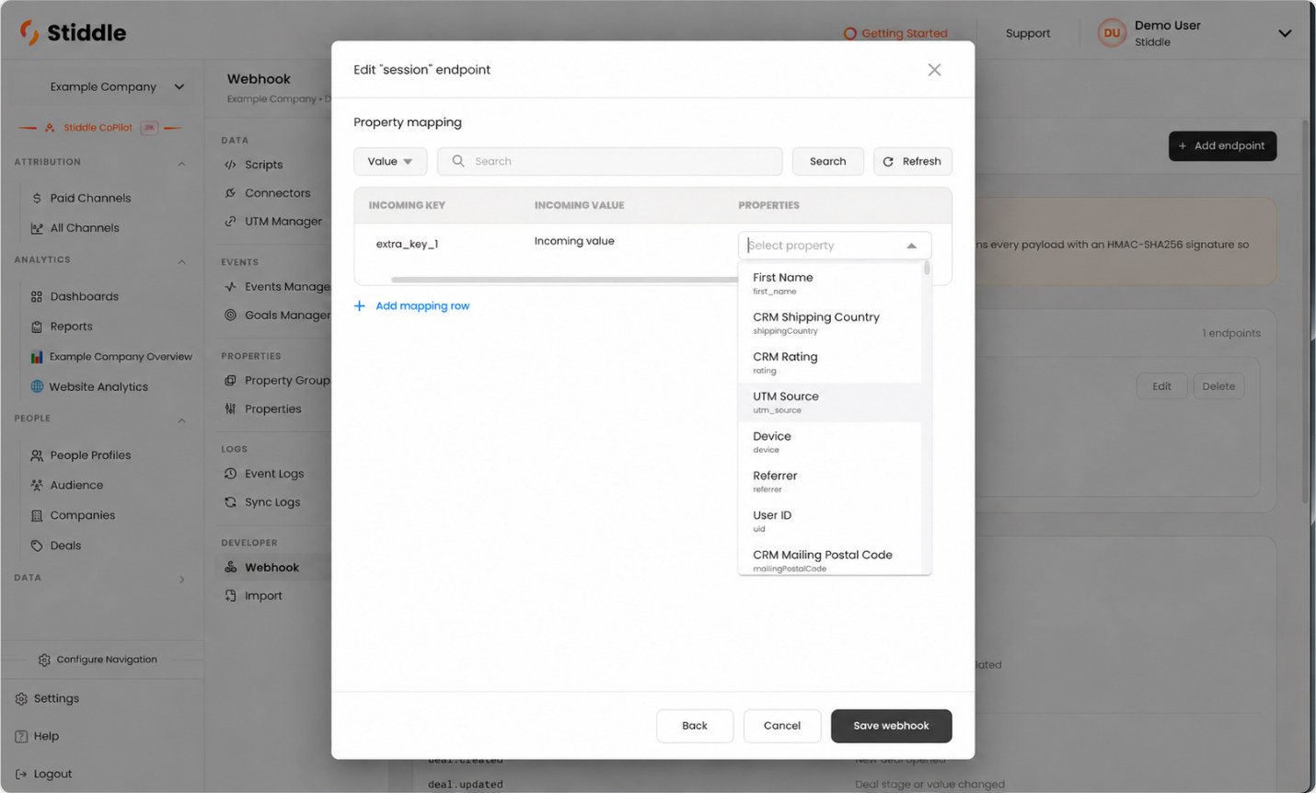The image size is (1316, 793).
Task: Click the Refresh button
Action: click(913, 161)
